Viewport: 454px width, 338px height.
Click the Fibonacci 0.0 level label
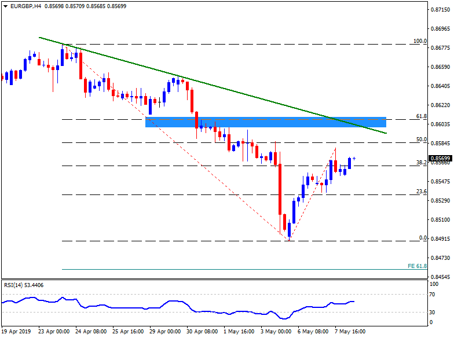tap(423, 238)
